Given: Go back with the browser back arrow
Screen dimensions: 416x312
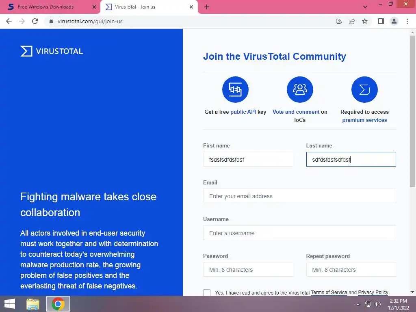Looking at the screenshot, I should tap(9, 21).
